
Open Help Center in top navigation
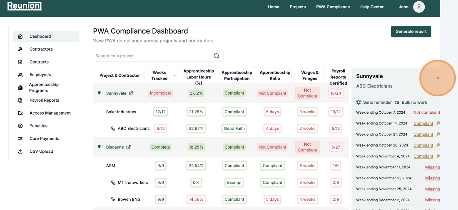372,7
